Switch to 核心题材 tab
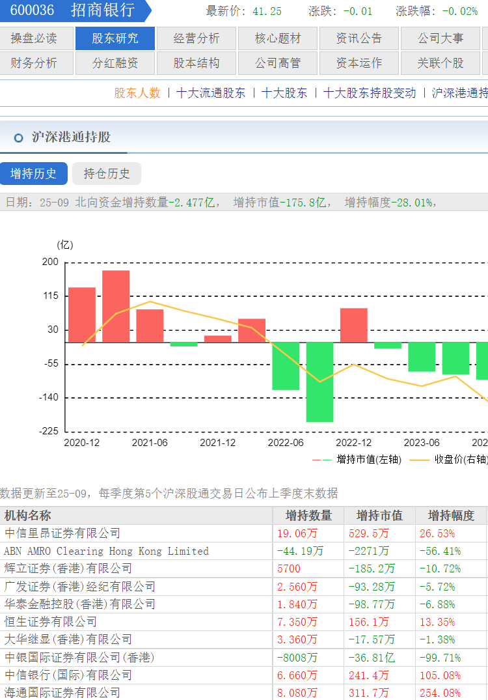 click(278, 38)
